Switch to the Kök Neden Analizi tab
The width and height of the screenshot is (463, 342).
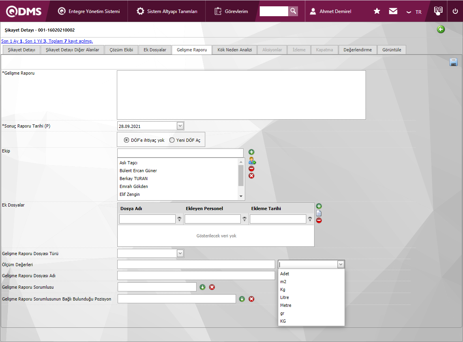tap(234, 50)
